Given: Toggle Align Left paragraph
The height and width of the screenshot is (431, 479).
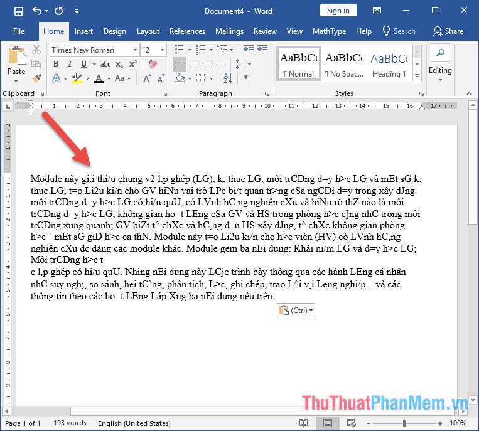Looking at the screenshot, I should (x=180, y=64).
